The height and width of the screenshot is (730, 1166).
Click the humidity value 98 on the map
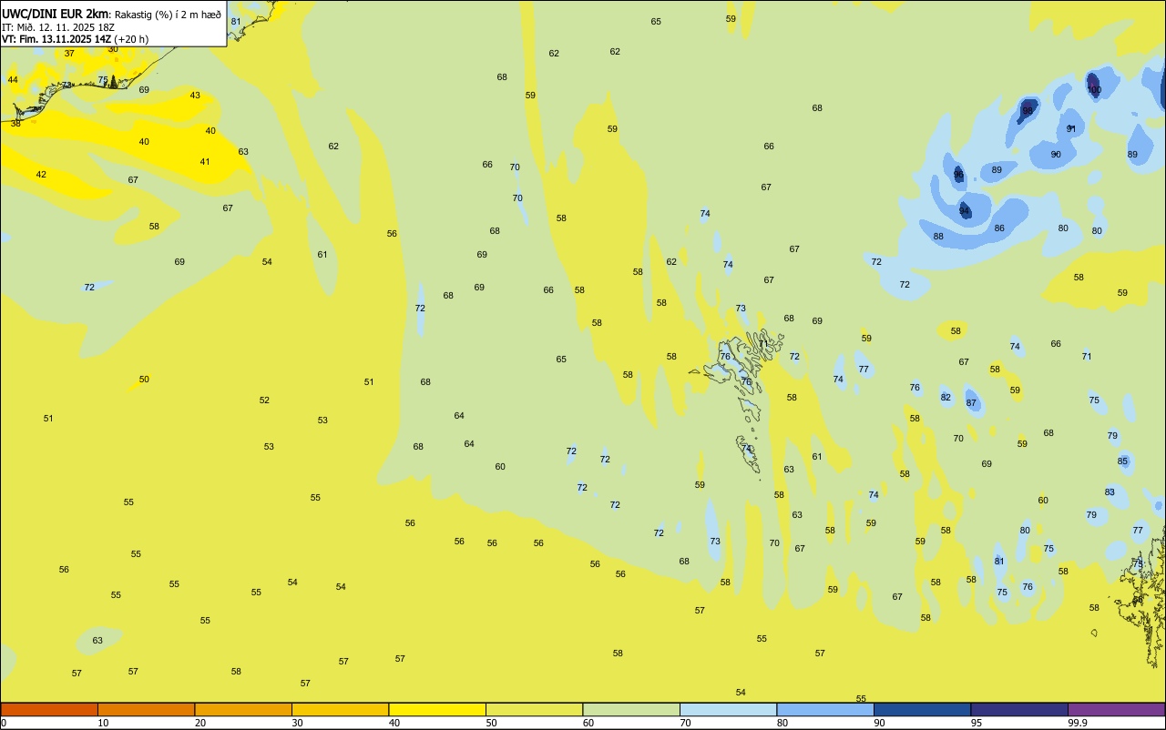[1028, 110]
